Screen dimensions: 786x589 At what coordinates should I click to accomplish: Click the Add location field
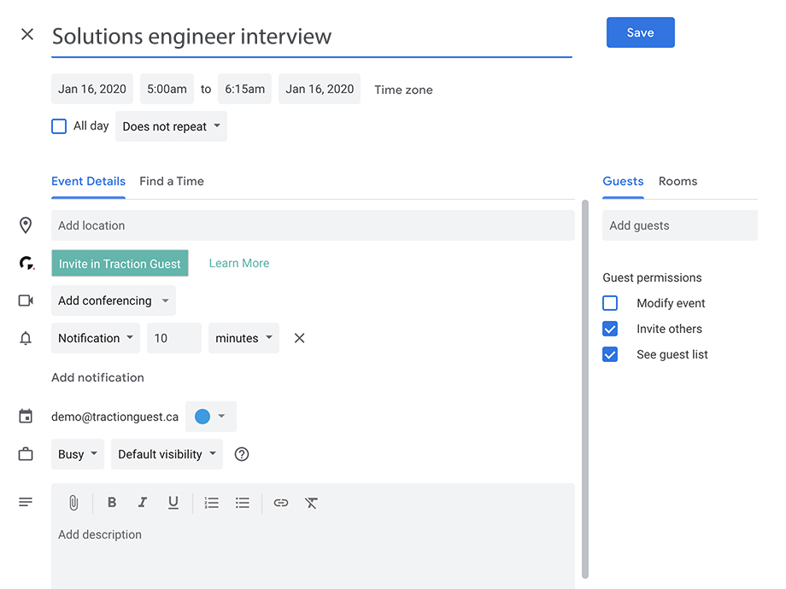313,225
